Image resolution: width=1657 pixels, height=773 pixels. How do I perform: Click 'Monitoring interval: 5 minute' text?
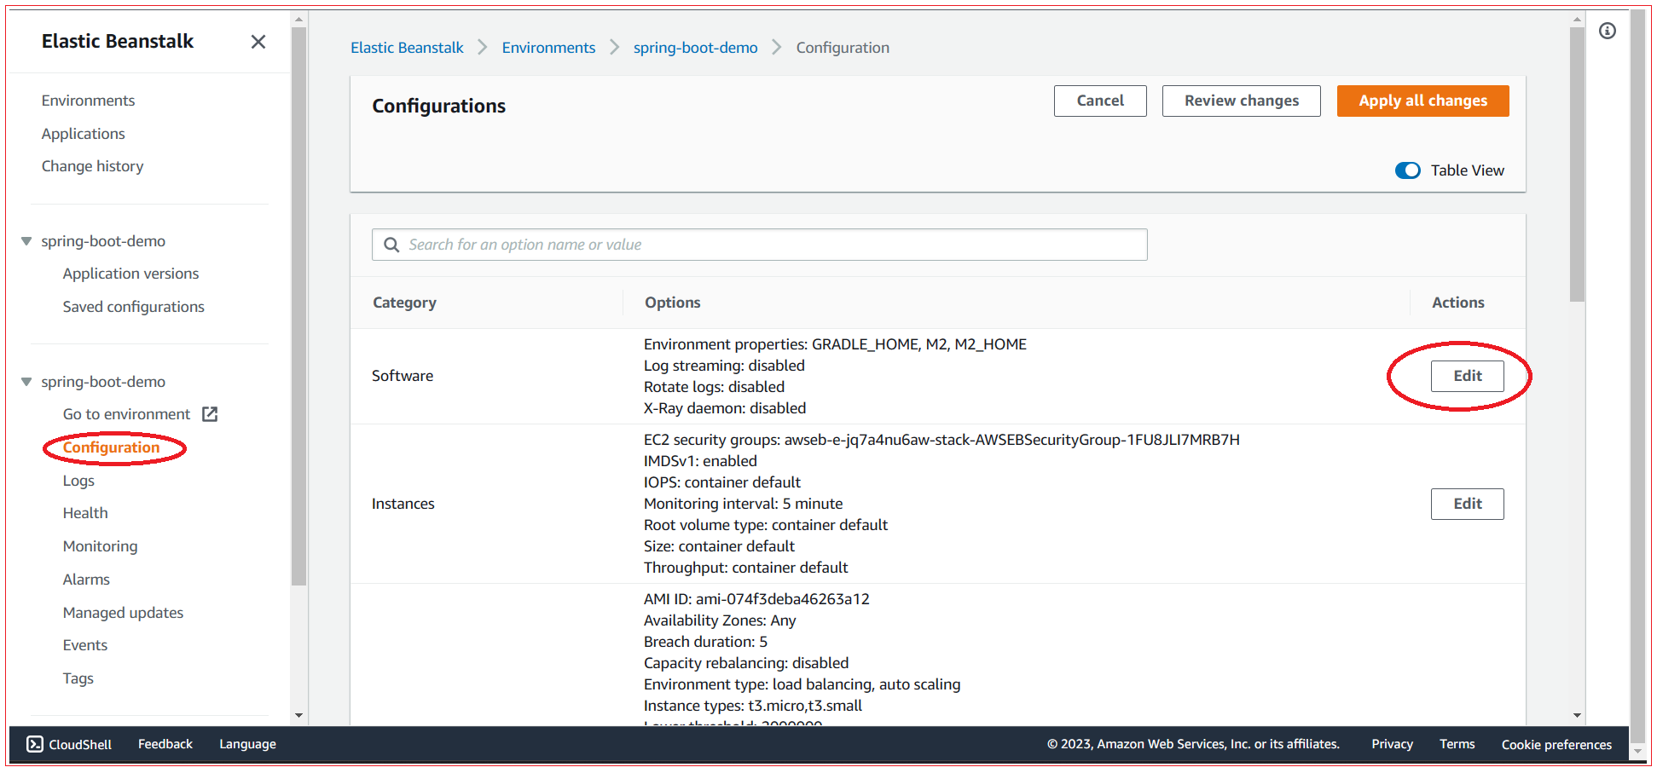point(743,504)
